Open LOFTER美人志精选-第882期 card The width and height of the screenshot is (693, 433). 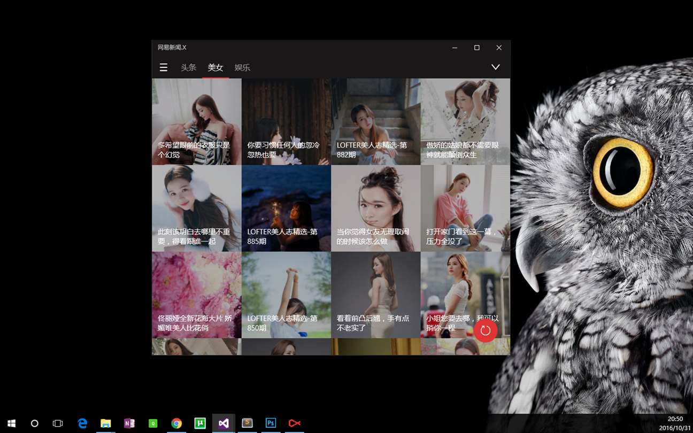[x=376, y=122]
